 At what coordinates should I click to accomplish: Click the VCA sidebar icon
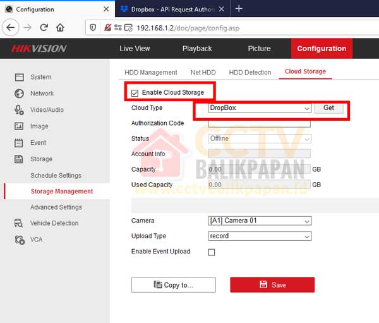click(x=20, y=240)
